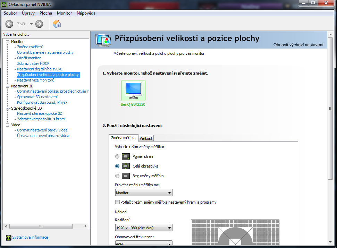This screenshot has width=337, height=248.
Task: Collapse the Monitor tree section
Action: click(x=8, y=42)
